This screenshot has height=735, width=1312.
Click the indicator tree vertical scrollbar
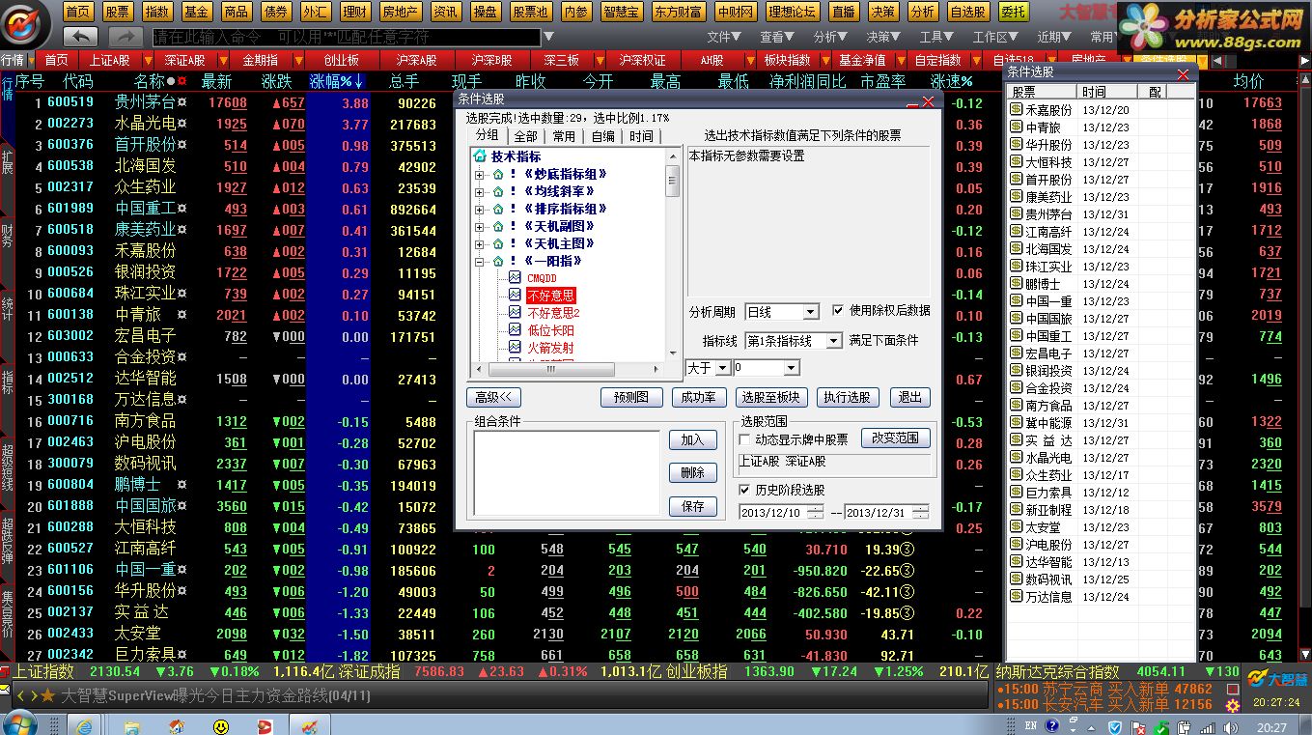(673, 256)
